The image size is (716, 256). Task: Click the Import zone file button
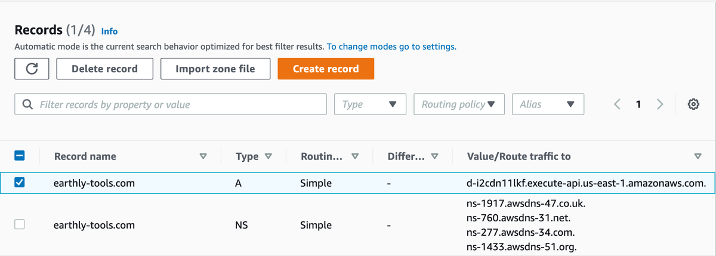coord(215,69)
